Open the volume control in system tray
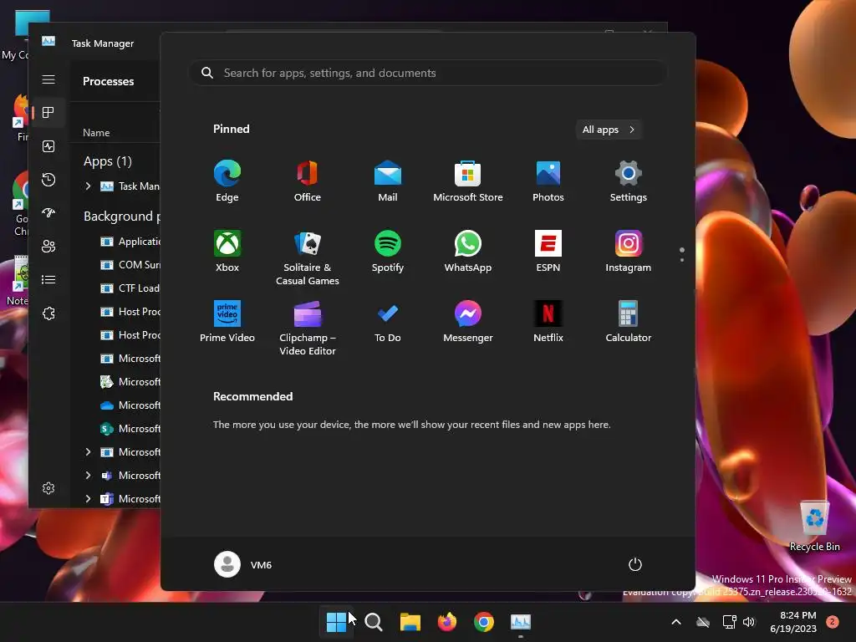This screenshot has height=642, width=856. [x=749, y=622]
